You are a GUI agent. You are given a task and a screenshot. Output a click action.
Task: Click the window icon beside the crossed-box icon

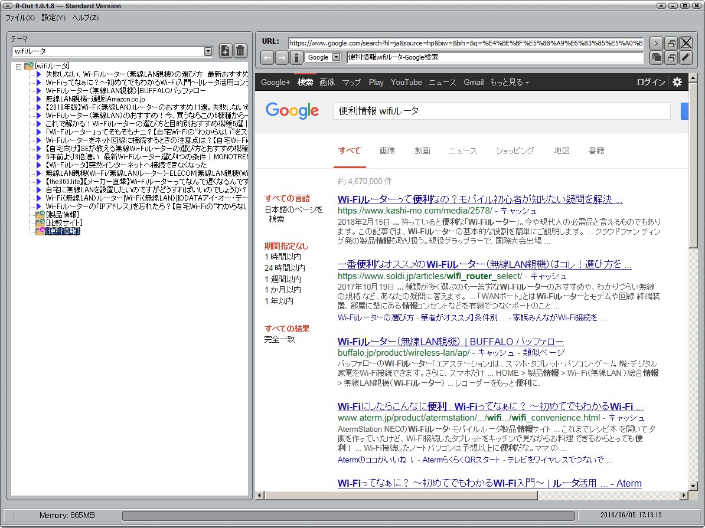click(671, 43)
